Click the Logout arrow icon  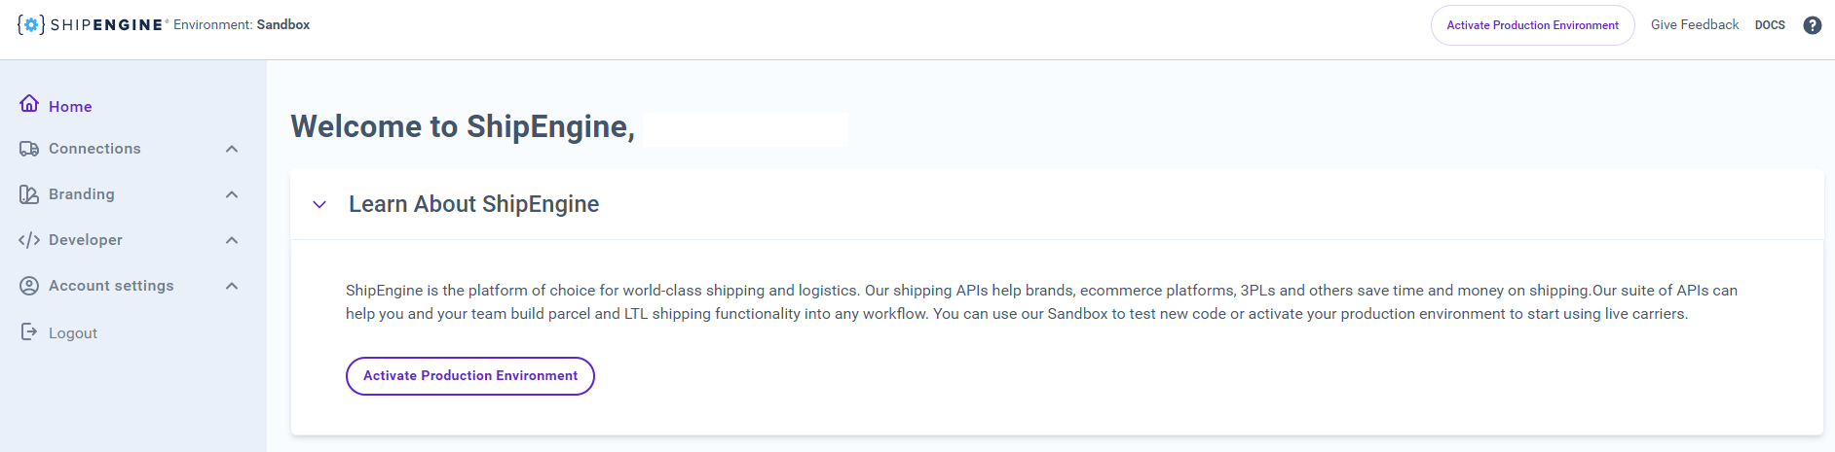coord(29,332)
